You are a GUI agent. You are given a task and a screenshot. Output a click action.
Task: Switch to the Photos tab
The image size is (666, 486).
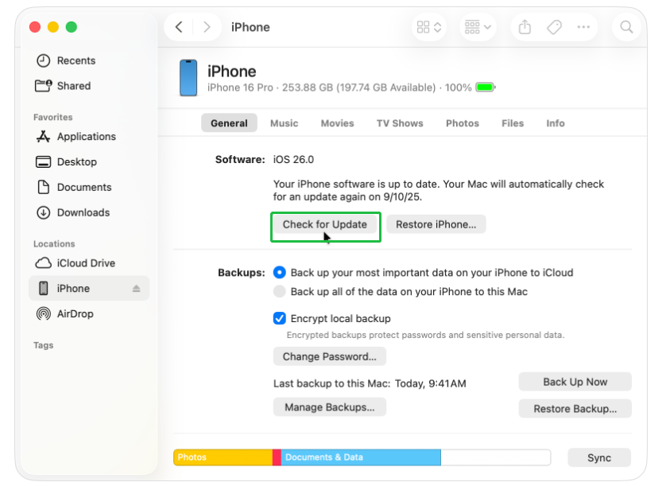[x=462, y=123]
